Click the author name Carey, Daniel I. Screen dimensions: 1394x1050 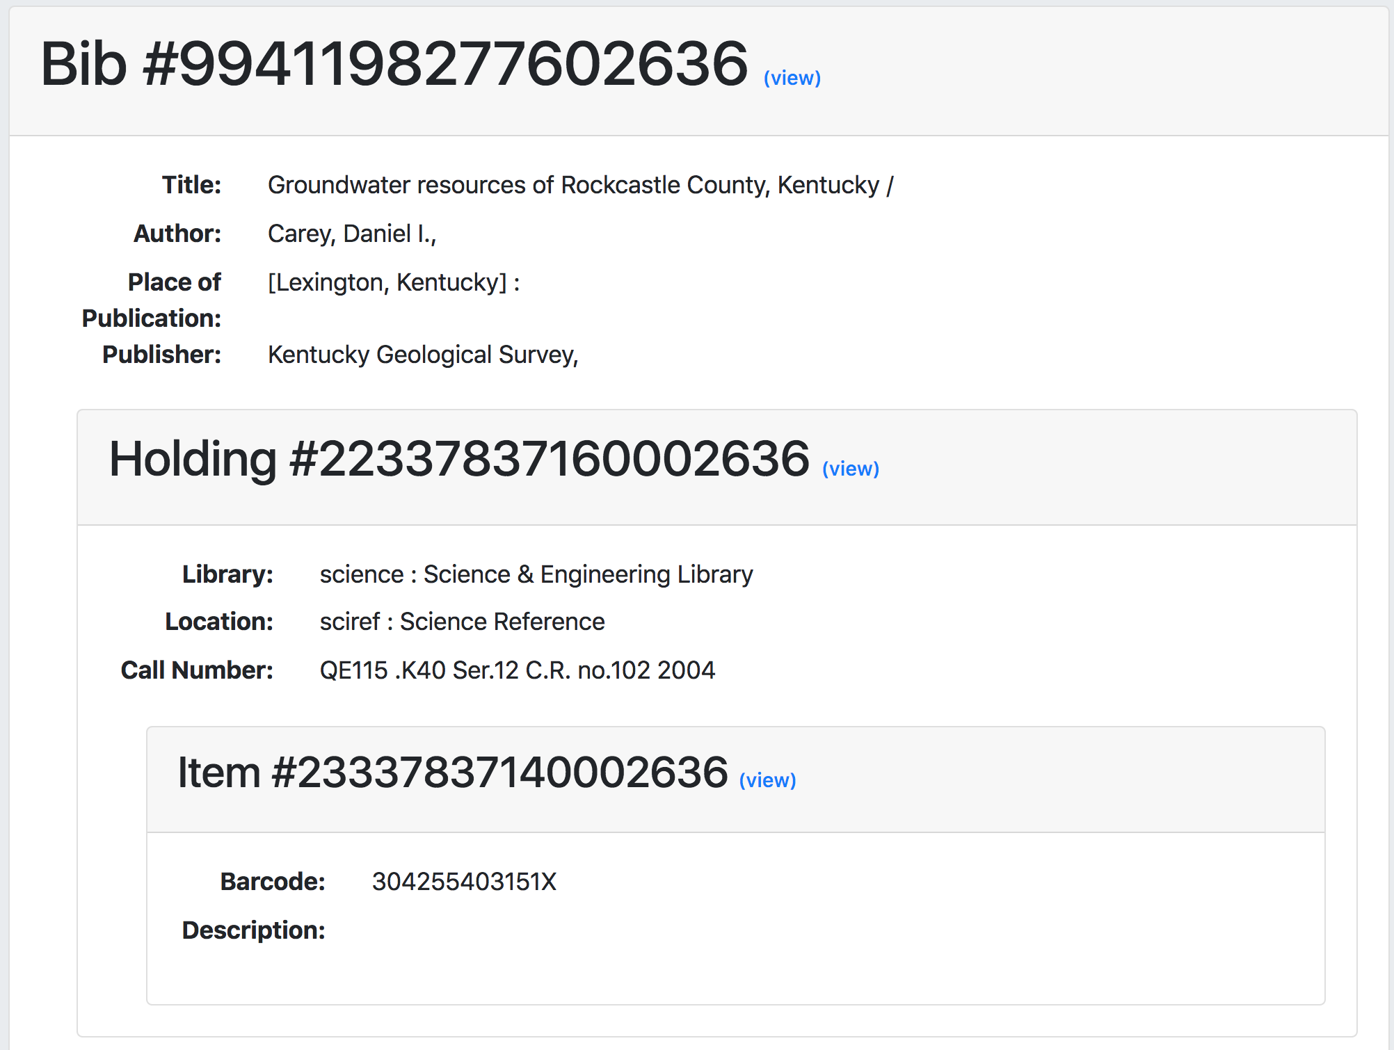click(356, 234)
